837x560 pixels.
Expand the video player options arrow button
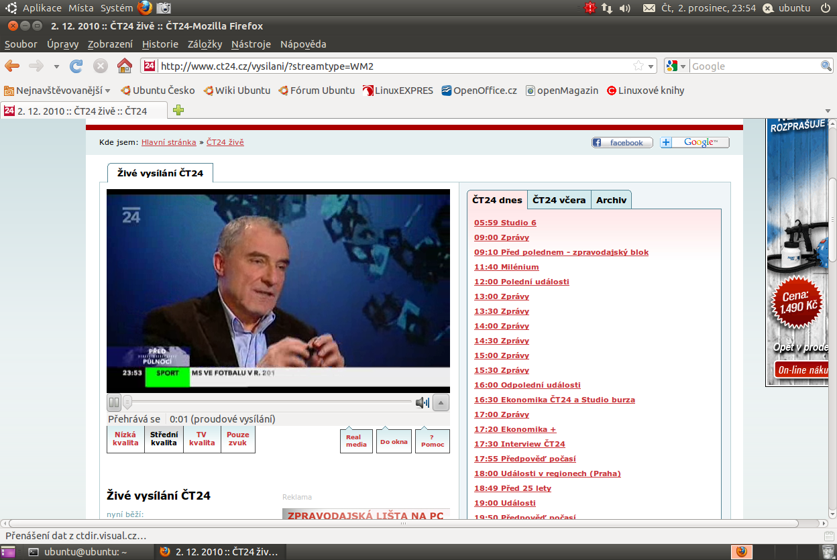[441, 402]
